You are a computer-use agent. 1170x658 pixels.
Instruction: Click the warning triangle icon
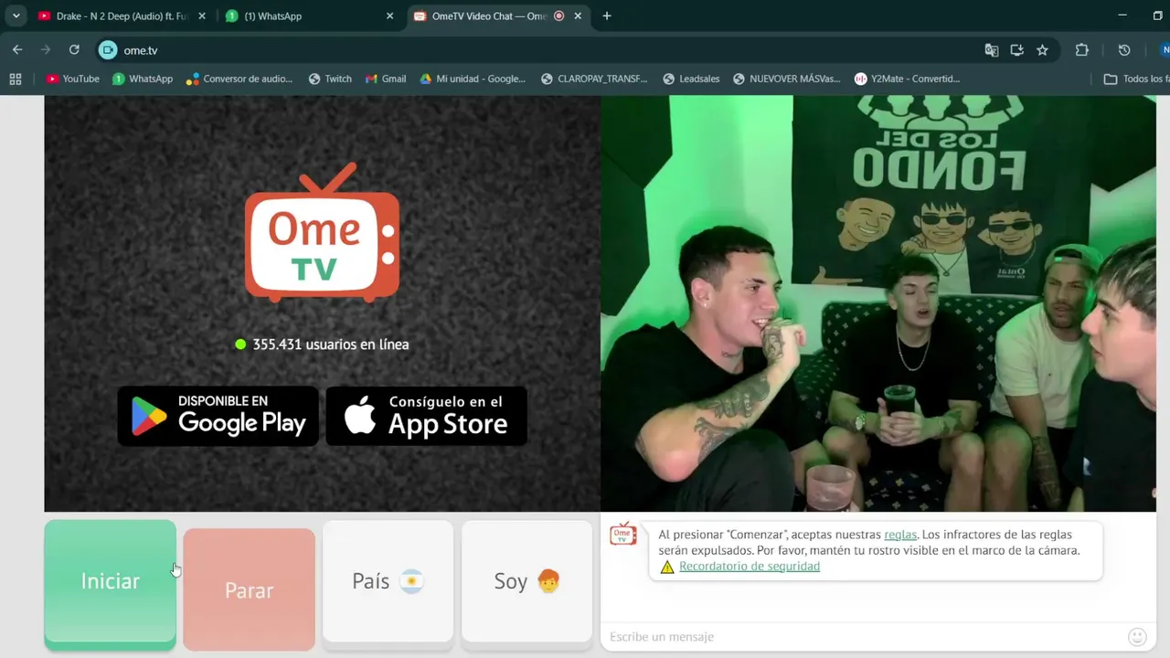667,567
